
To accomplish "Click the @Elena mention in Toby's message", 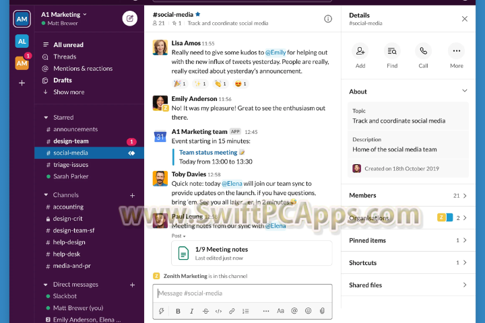I will click(x=232, y=184).
